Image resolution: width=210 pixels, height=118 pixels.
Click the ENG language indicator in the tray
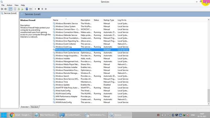[x=193, y=115]
